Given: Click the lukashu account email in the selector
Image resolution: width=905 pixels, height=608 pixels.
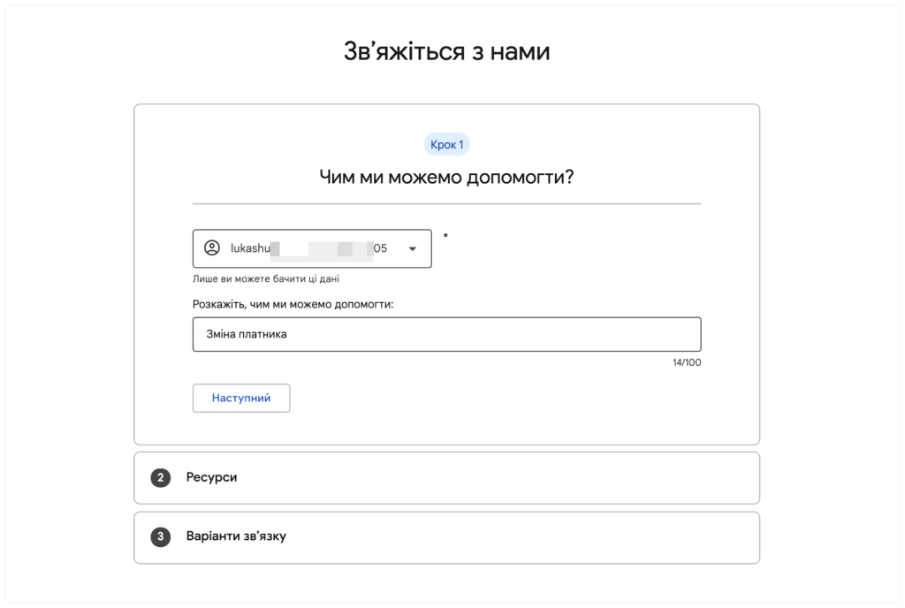Looking at the screenshot, I should [300, 248].
